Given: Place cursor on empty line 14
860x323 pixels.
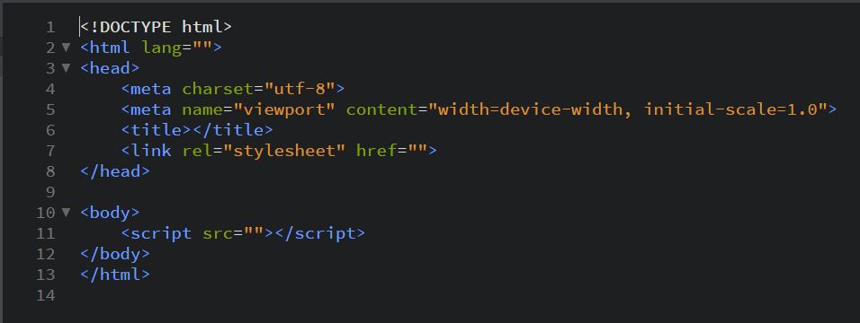Looking at the screenshot, I should pyautogui.click(x=466, y=295).
